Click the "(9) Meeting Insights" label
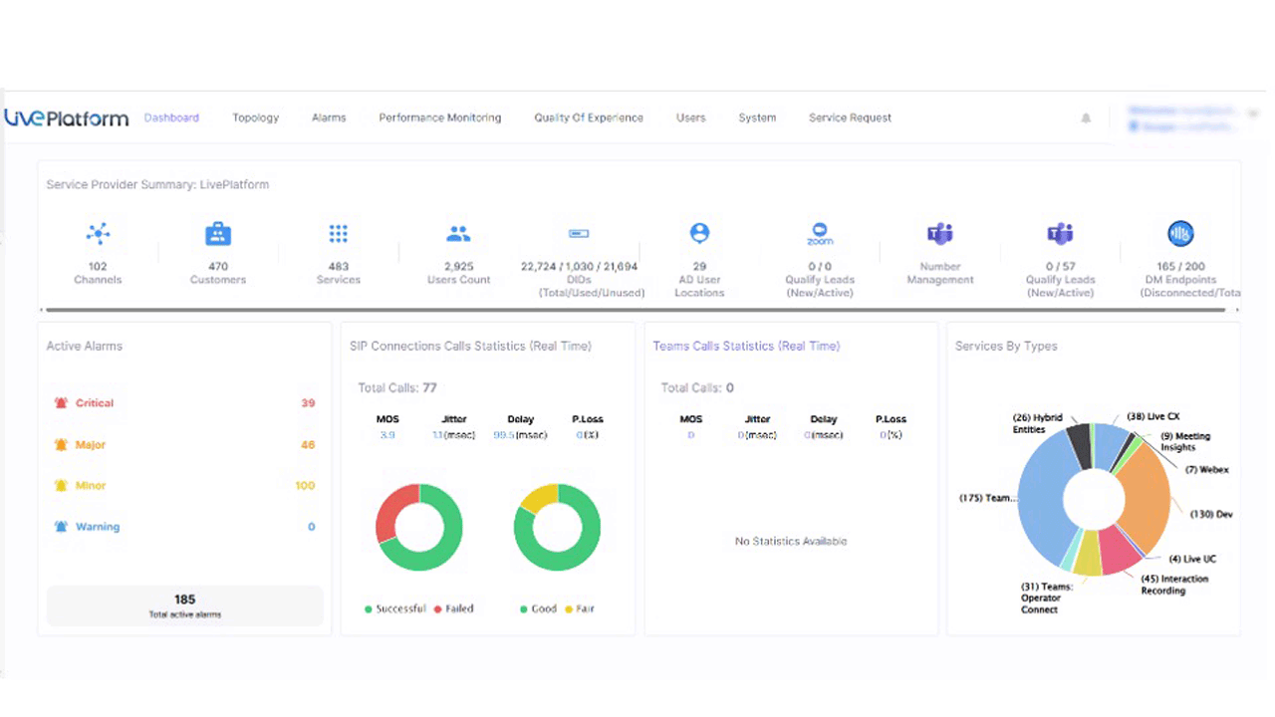 click(1185, 441)
